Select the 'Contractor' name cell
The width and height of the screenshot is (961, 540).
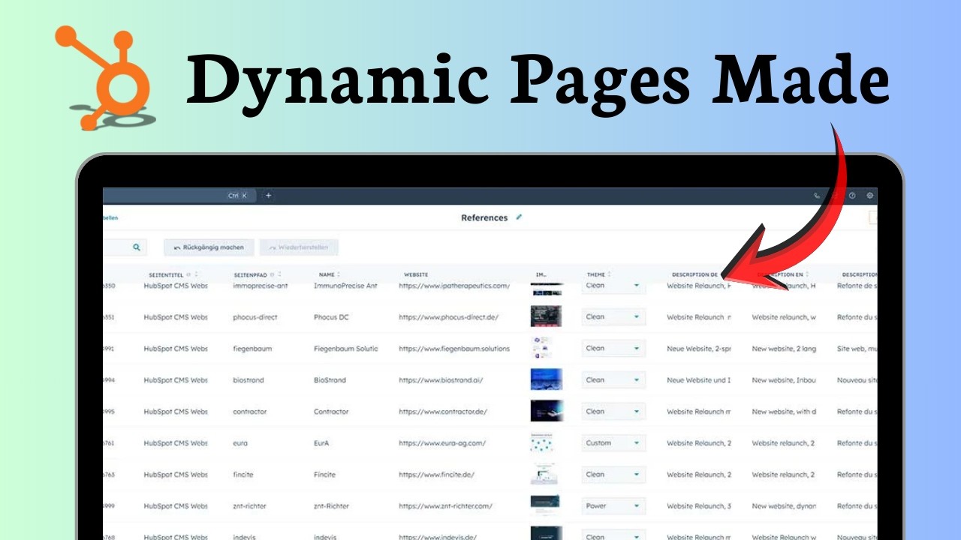[331, 412]
